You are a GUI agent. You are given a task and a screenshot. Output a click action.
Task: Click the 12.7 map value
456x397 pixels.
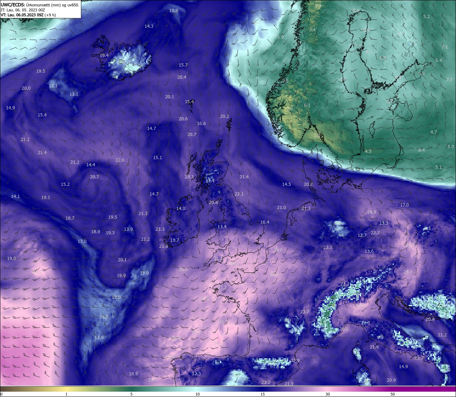point(362,235)
